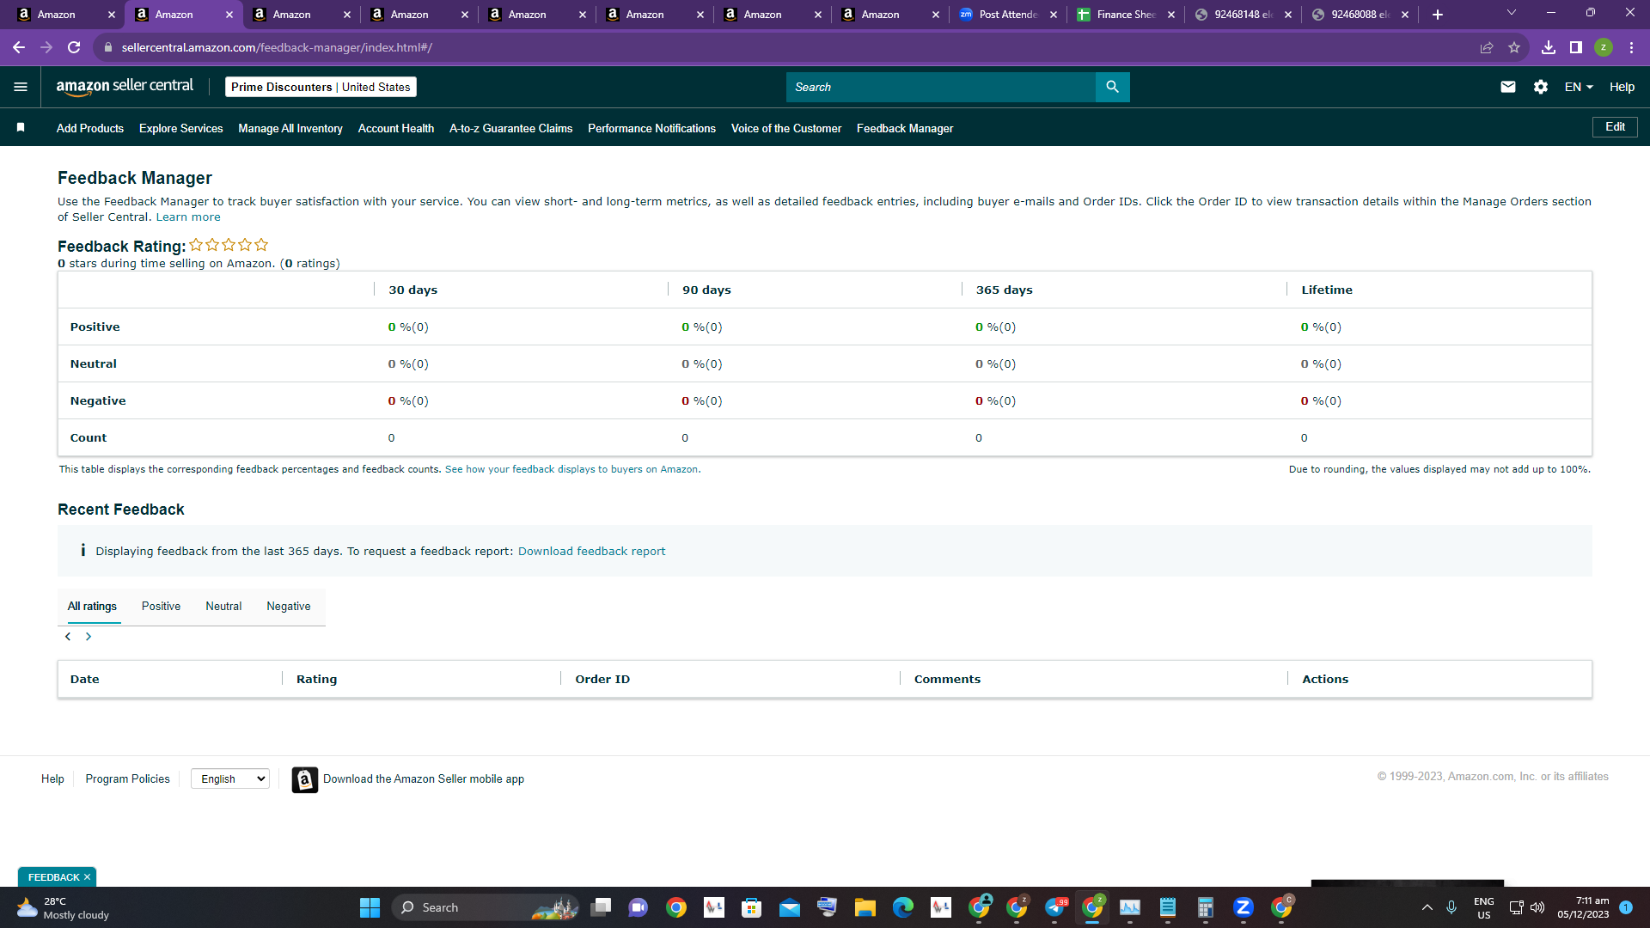The image size is (1650, 928).
Task: Click the footer Help link
Action: pyautogui.click(x=52, y=779)
